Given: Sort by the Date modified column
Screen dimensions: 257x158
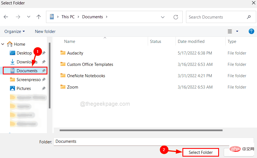Looking at the screenshot, I should click(191, 42).
